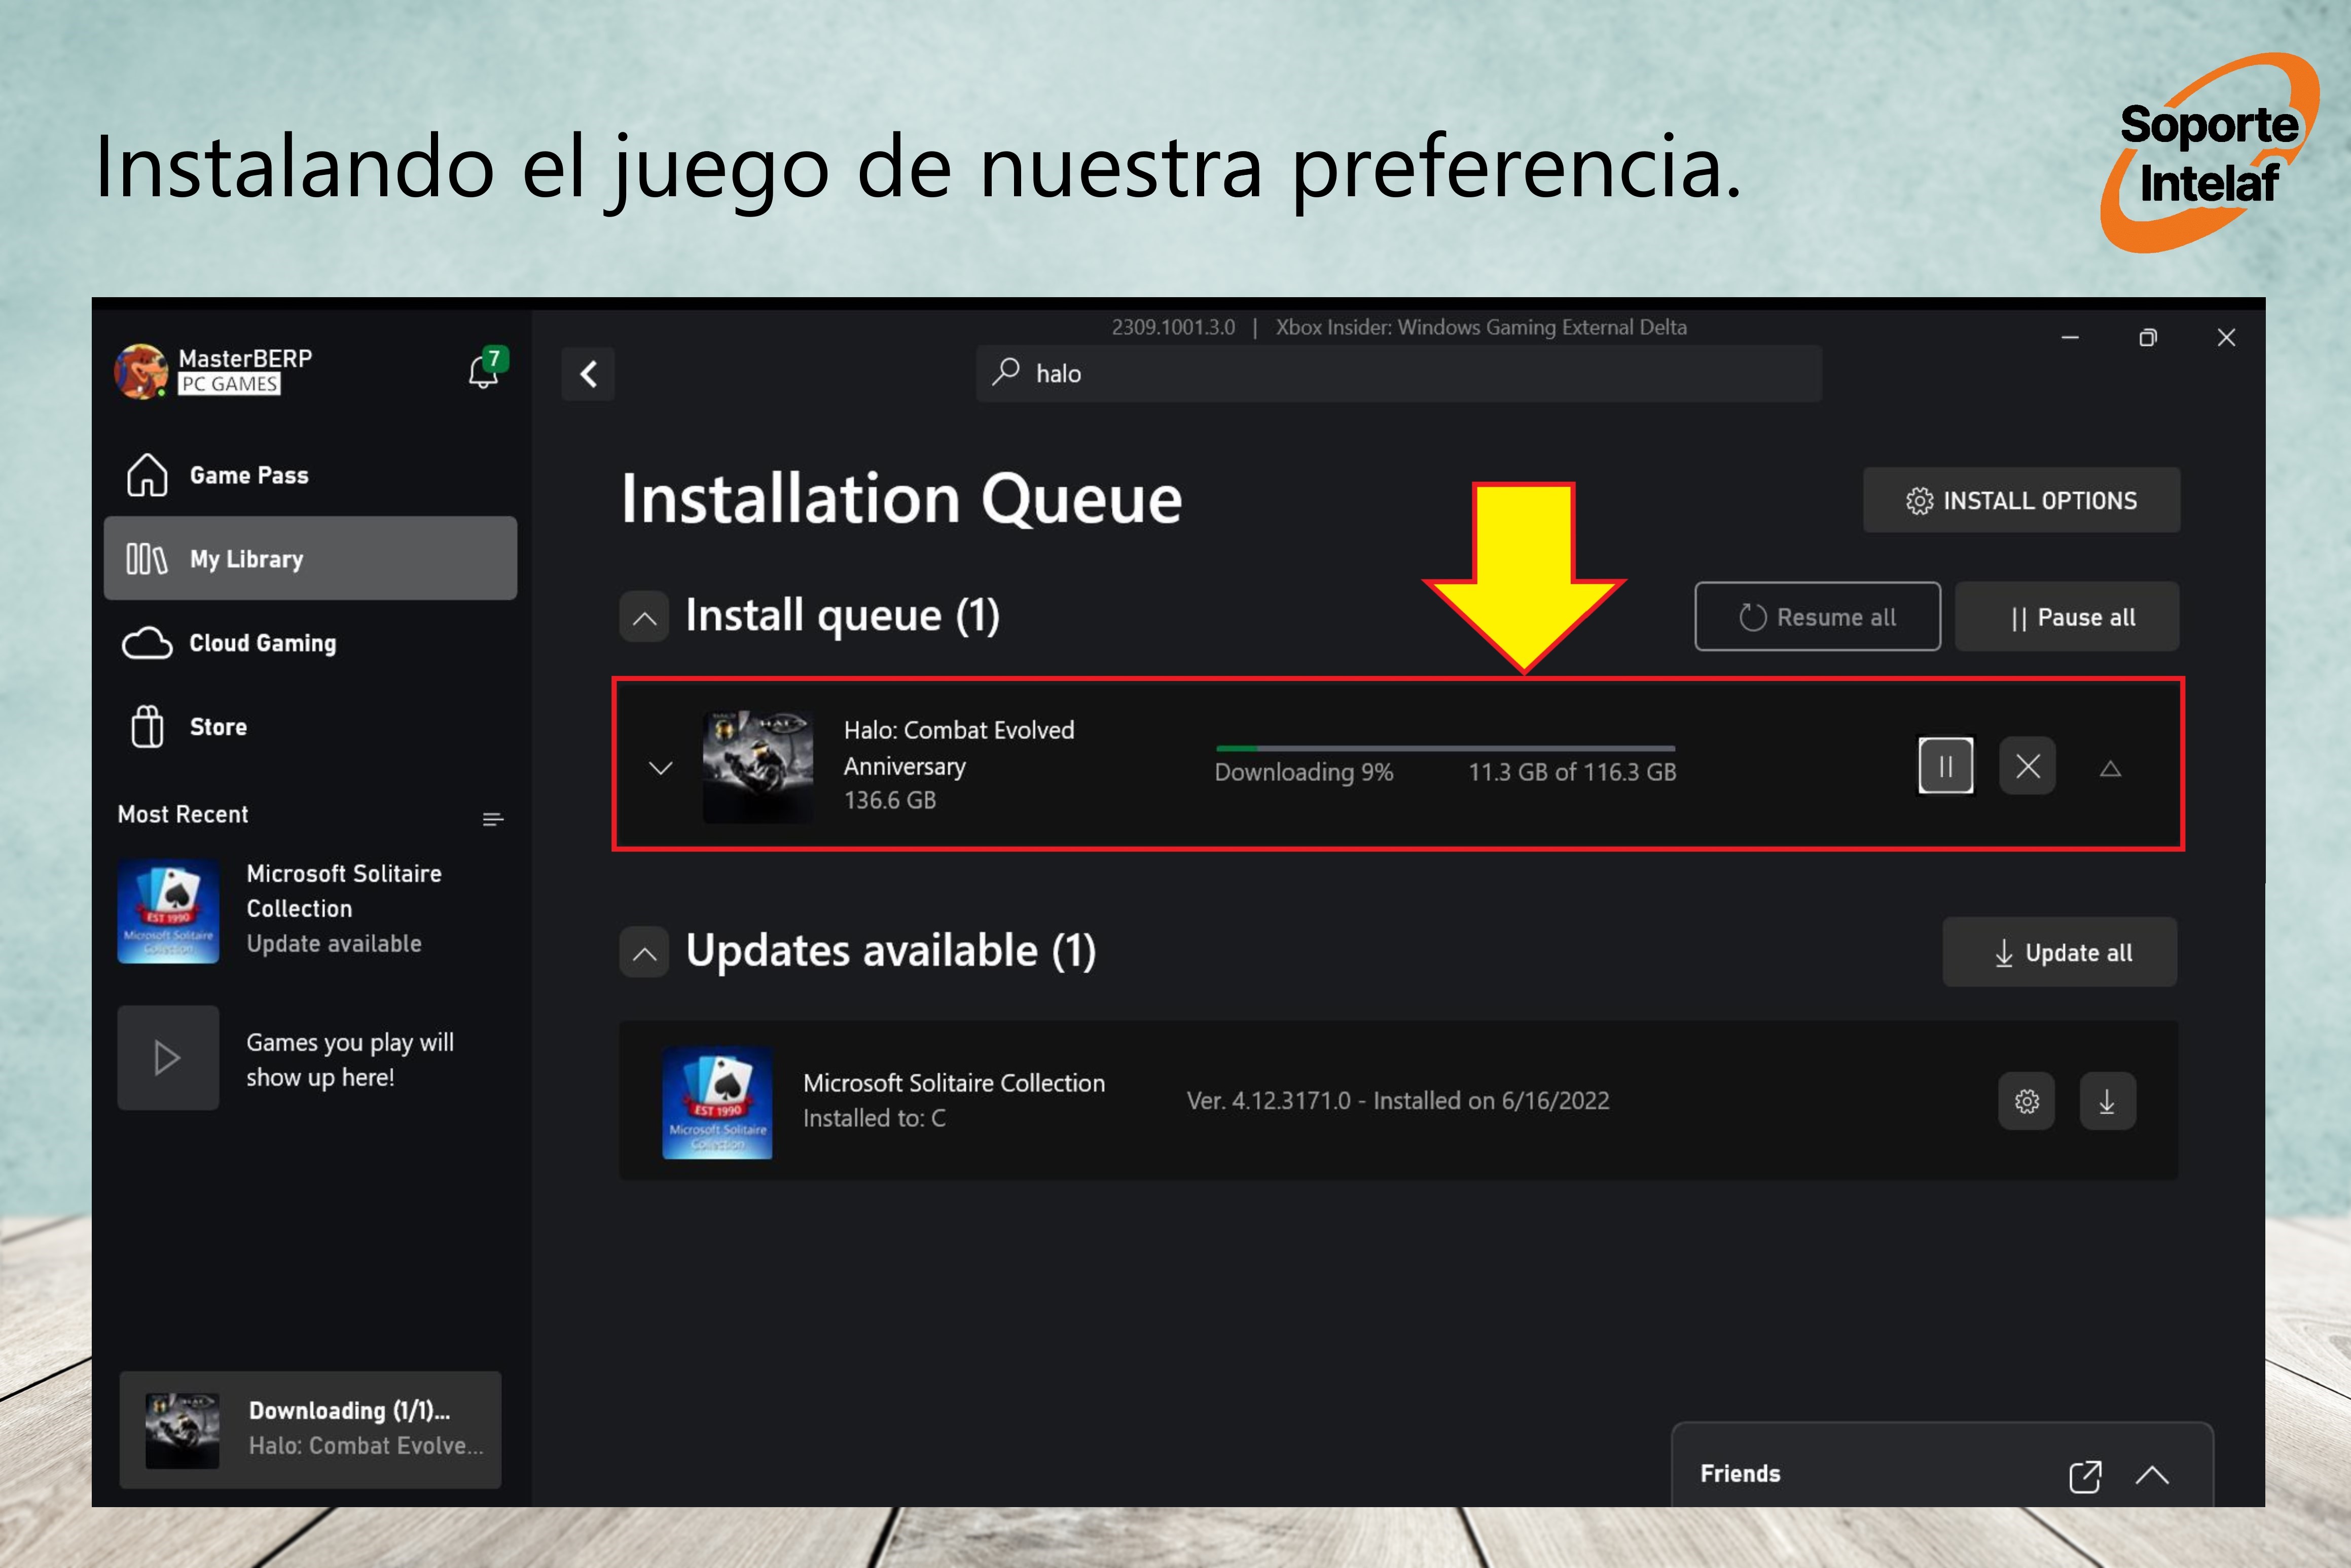The width and height of the screenshot is (2351, 1568).
Task: Click the back arrow button
Action: click(x=588, y=374)
